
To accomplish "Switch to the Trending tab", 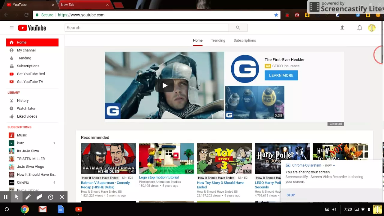I will [218, 40].
